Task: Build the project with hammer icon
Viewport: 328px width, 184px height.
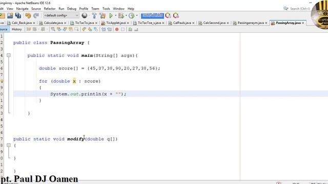Action: click(94, 15)
